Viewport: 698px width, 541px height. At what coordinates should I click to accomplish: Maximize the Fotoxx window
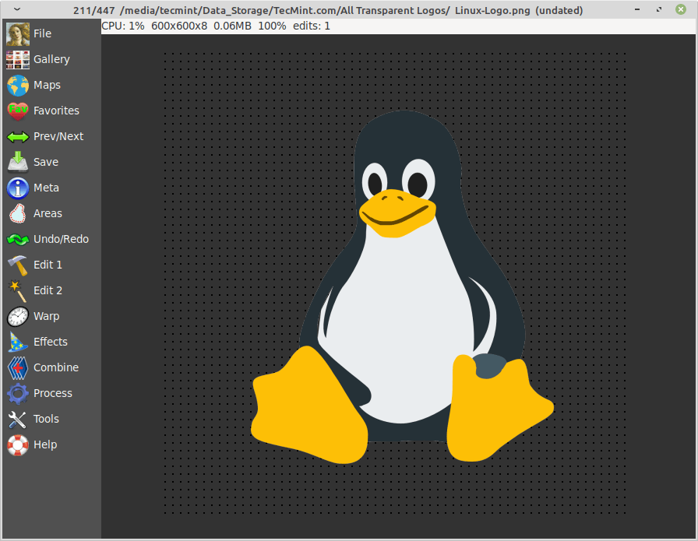click(x=659, y=9)
